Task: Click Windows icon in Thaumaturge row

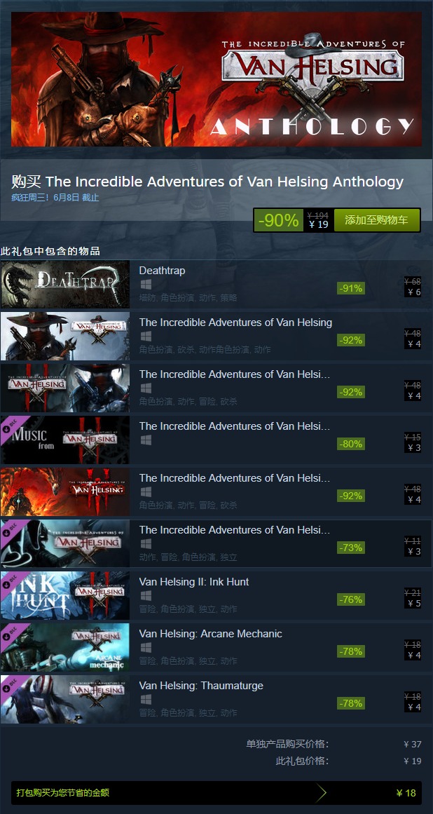Action: coord(146,699)
